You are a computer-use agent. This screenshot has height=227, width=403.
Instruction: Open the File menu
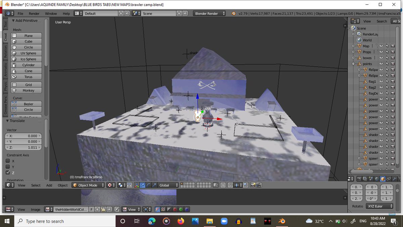[x=20, y=13]
